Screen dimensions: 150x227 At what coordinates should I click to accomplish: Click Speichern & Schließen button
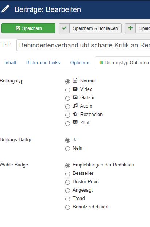coord(90,28)
